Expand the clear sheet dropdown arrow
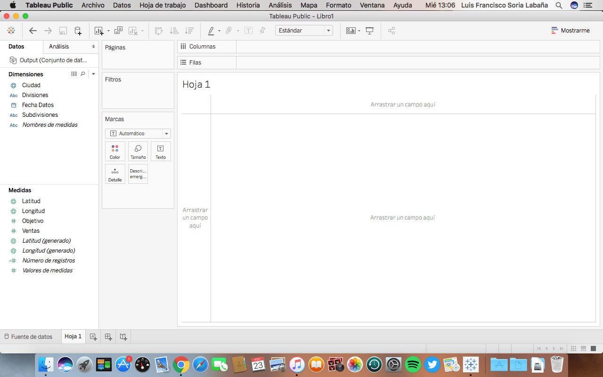This screenshot has width=603, height=377. (142, 31)
